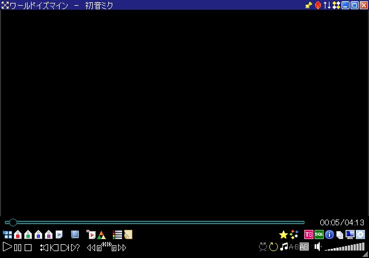The height and width of the screenshot is (258, 369).
Task: Click the seek bar round handle
Action: (13, 222)
